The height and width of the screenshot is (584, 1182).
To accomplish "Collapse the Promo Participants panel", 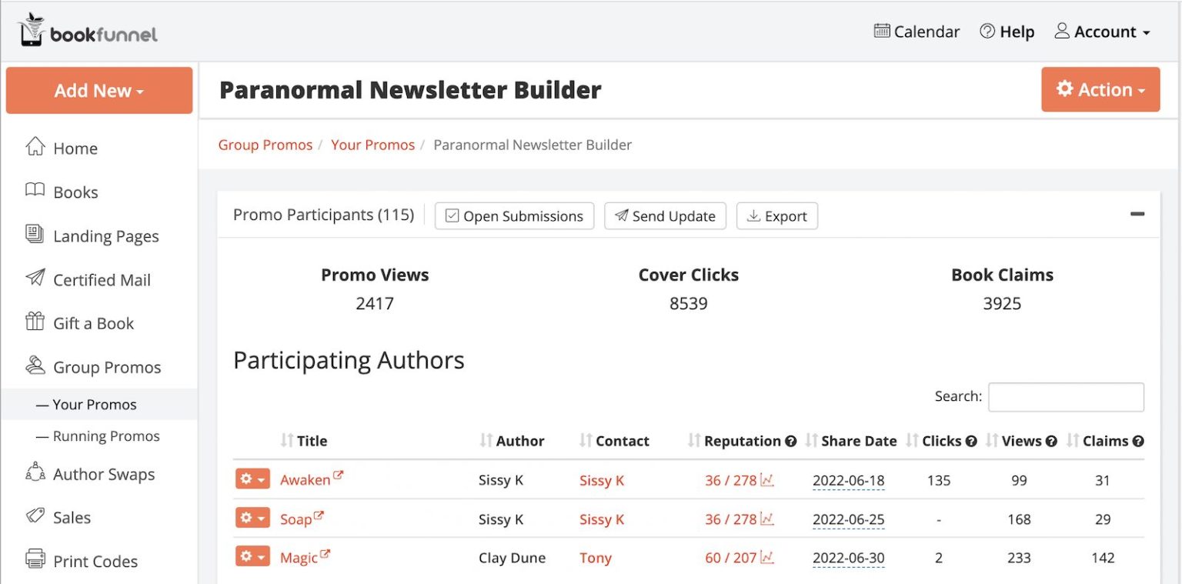I will [x=1137, y=215].
